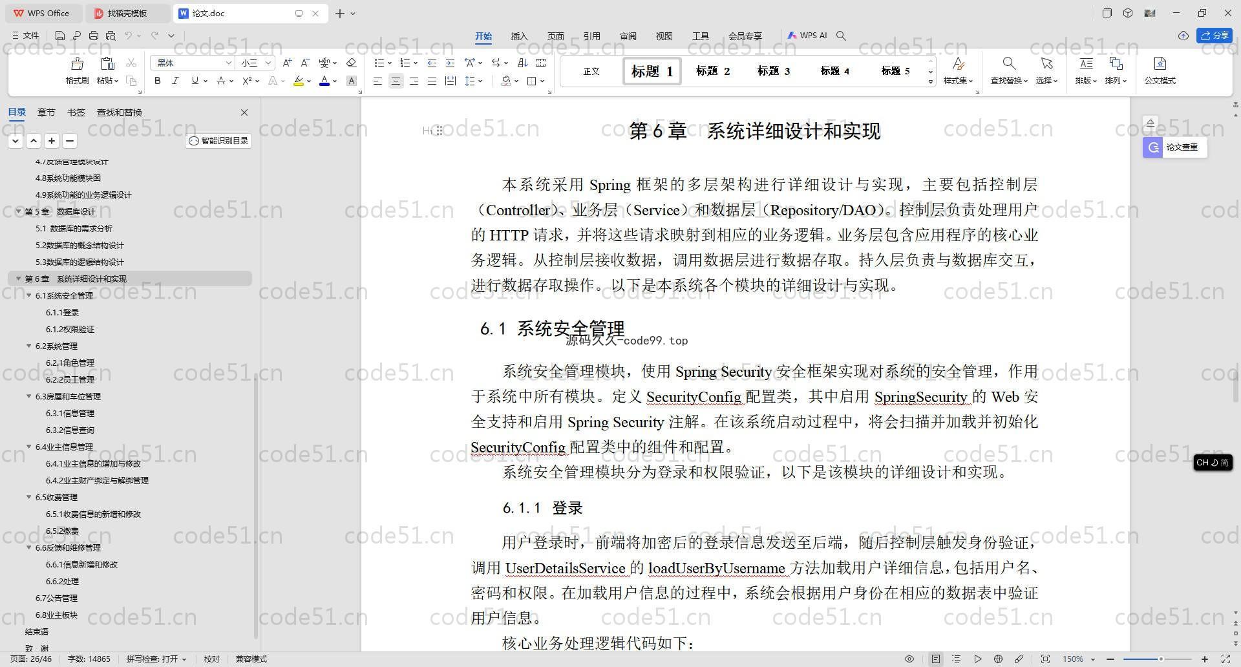
Task: Click the word count 字数: 14865
Action: coord(89,659)
